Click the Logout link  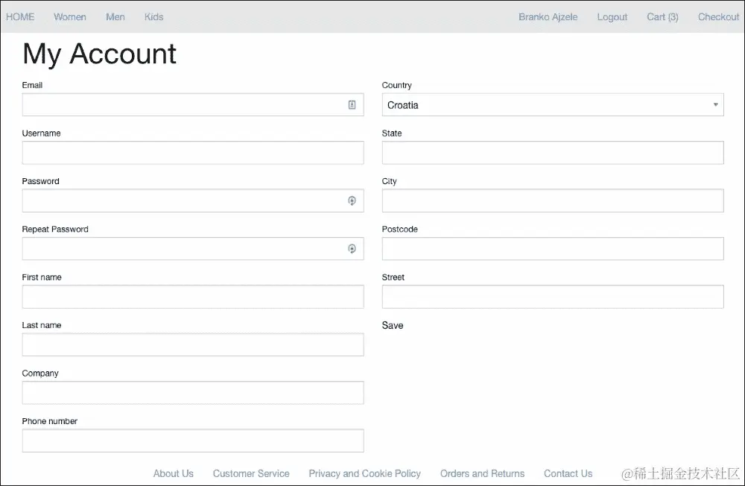coord(612,17)
